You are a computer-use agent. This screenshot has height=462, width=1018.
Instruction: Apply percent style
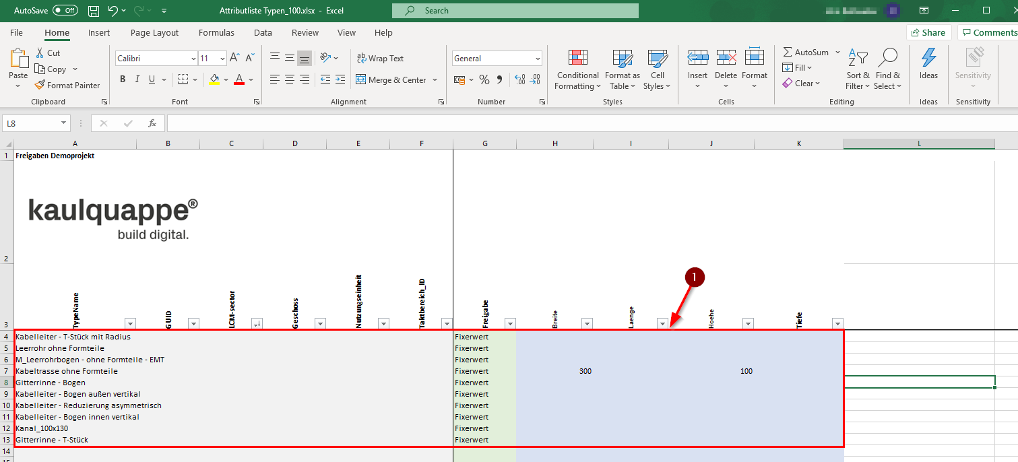click(x=484, y=79)
